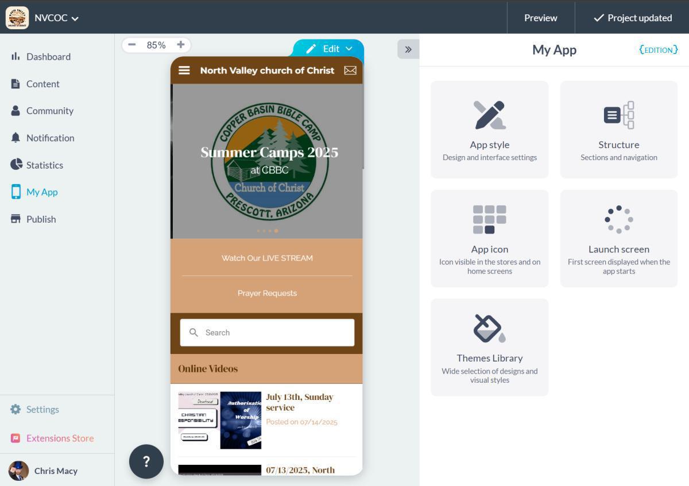The width and height of the screenshot is (689, 486).
Task: Switch to Preview mode
Action: coord(540,18)
